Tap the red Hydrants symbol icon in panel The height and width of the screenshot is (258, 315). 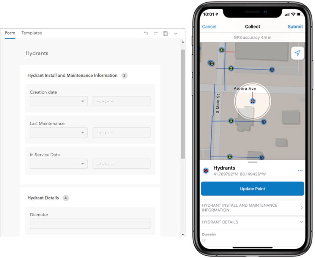coord(206,171)
